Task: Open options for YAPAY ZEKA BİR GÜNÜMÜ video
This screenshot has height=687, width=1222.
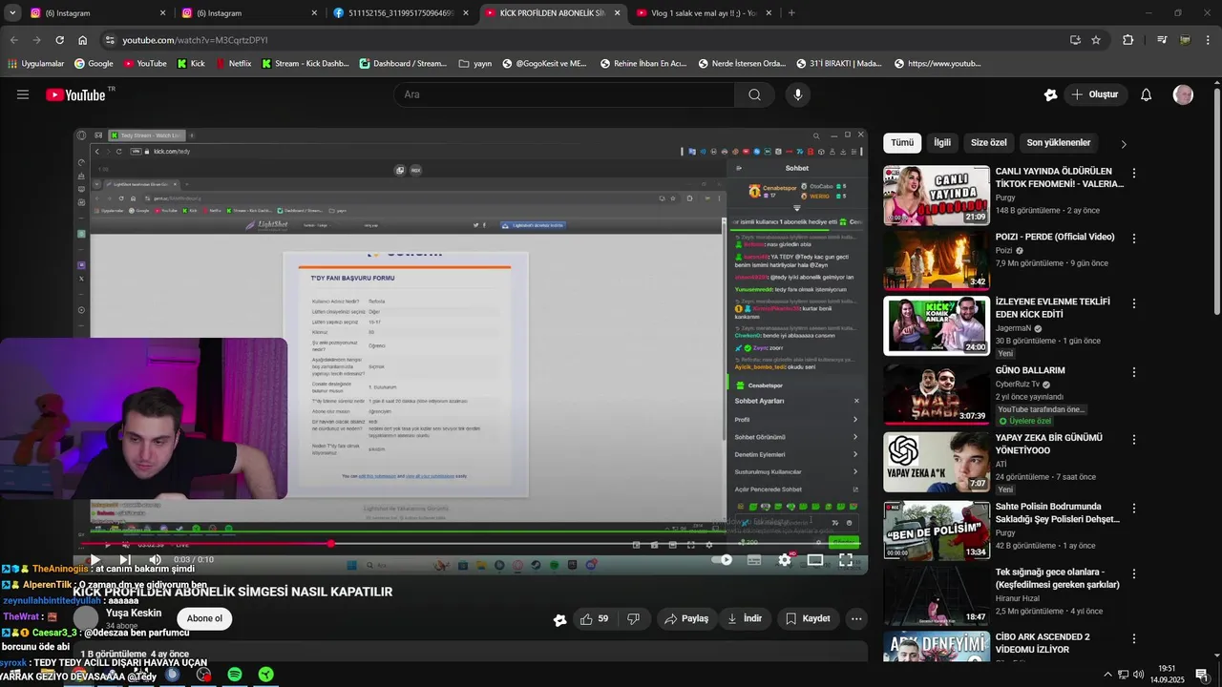Action: [x=1134, y=439]
